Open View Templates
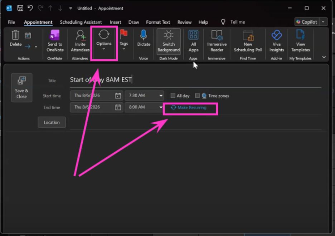Screen dimensions: 335x236 300,41
